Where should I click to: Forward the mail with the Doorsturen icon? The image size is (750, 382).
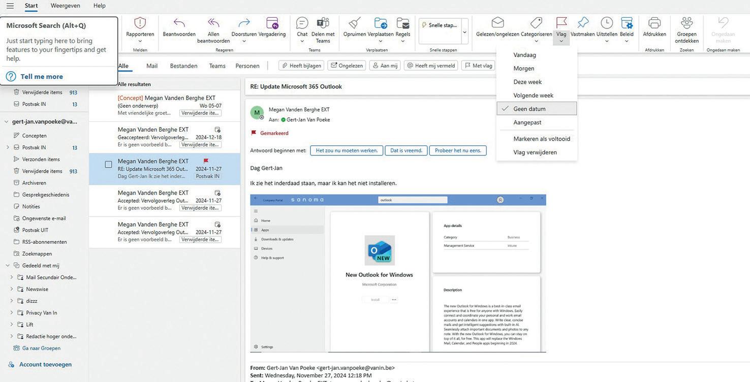(x=244, y=23)
